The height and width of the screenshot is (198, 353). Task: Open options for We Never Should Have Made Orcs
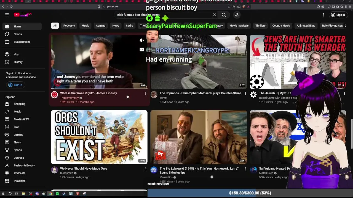[146, 169]
